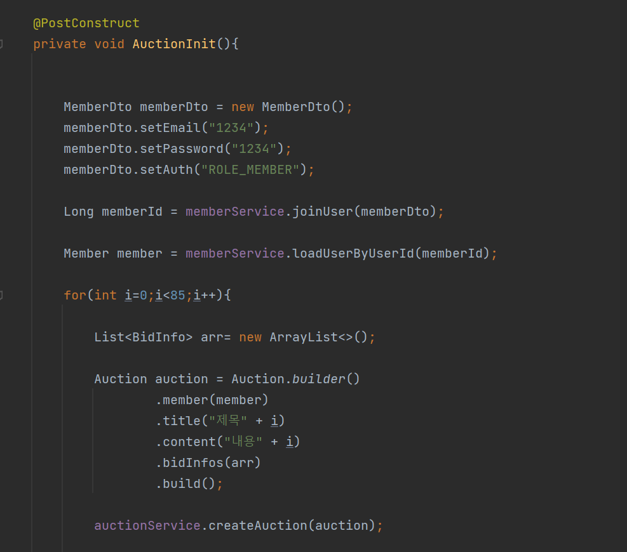Viewport: 627px width, 552px height.
Task: Click the joinUser method call
Action: tap(323, 212)
